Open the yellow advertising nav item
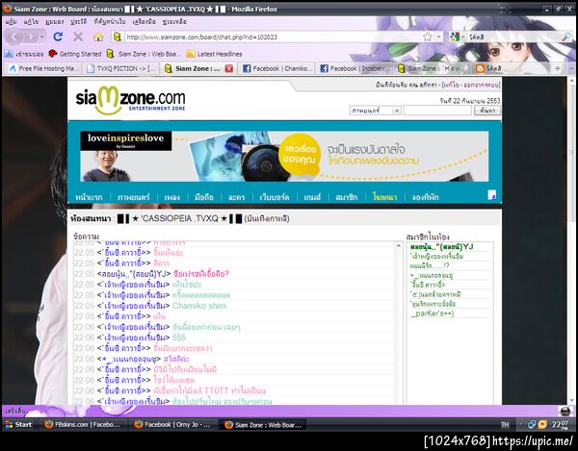 (384, 197)
